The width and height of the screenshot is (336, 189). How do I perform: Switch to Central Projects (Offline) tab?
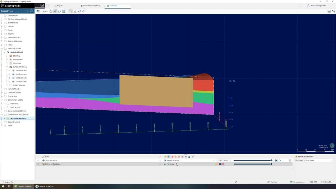[x=90, y=6]
